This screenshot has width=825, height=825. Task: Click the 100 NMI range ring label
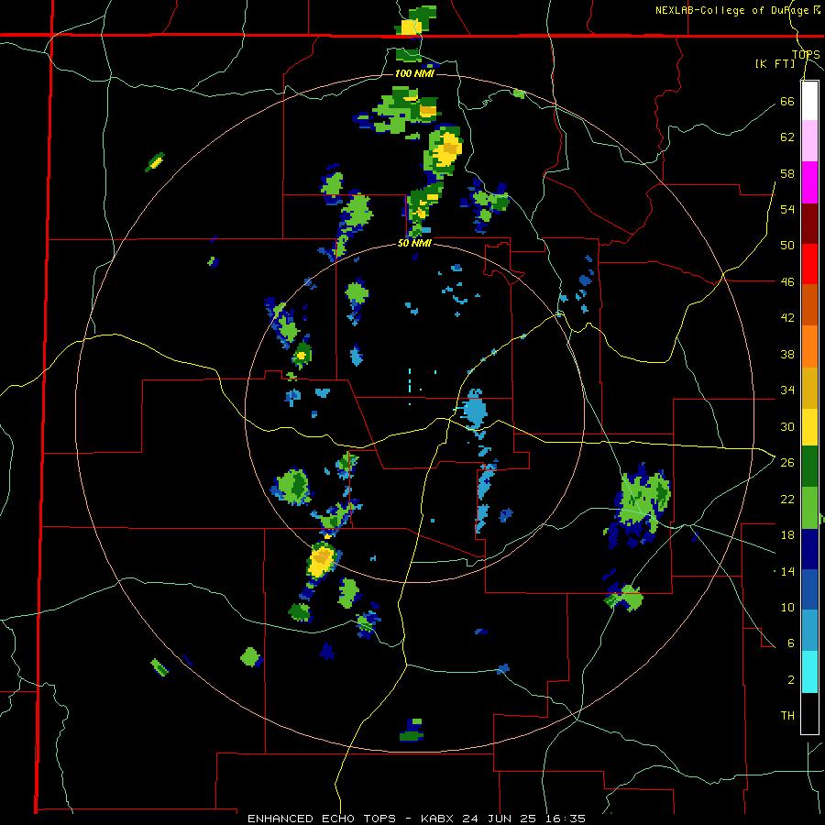[414, 73]
